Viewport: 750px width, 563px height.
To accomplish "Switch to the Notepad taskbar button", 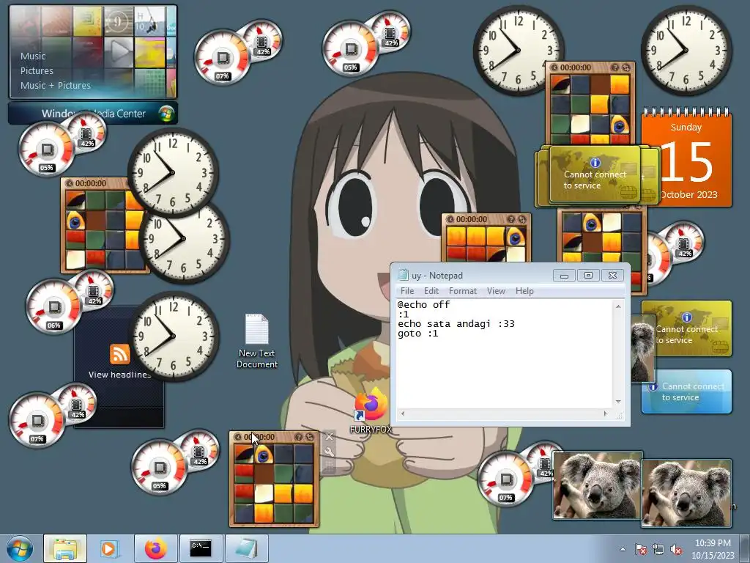I will click(246, 548).
